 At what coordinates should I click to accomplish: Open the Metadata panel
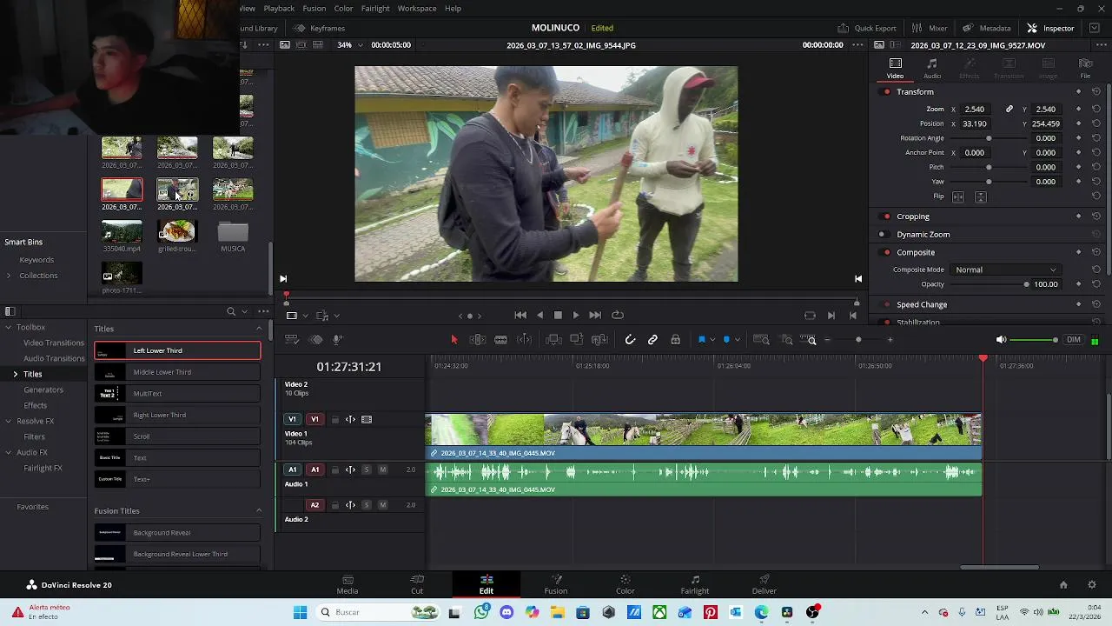[x=987, y=28]
